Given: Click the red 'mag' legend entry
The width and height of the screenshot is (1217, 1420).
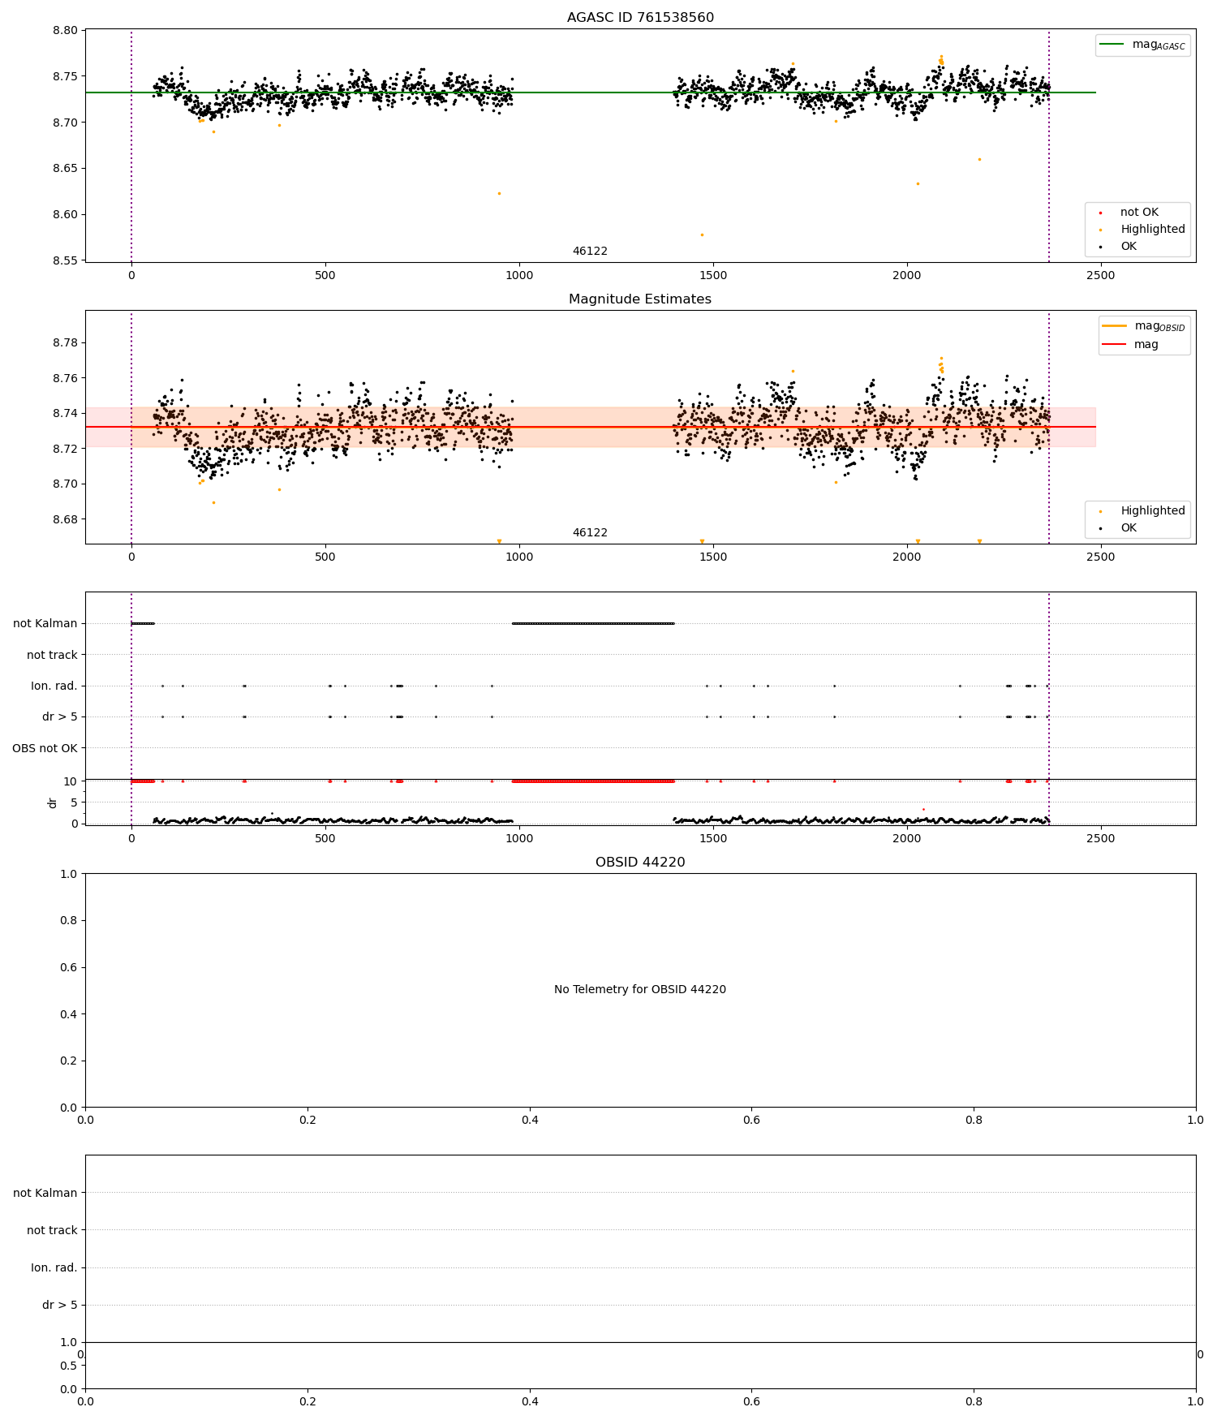Looking at the screenshot, I should pyautogui.click(x=1130, y=345).
